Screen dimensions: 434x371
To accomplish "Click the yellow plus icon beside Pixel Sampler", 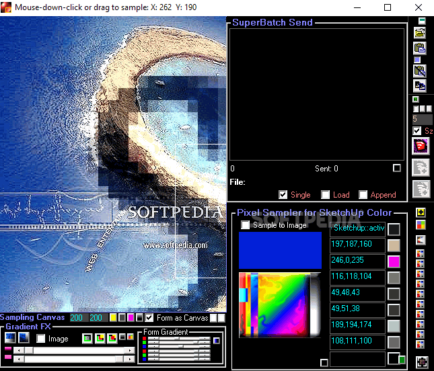I will pyautogui.click(x=421, y=212).
